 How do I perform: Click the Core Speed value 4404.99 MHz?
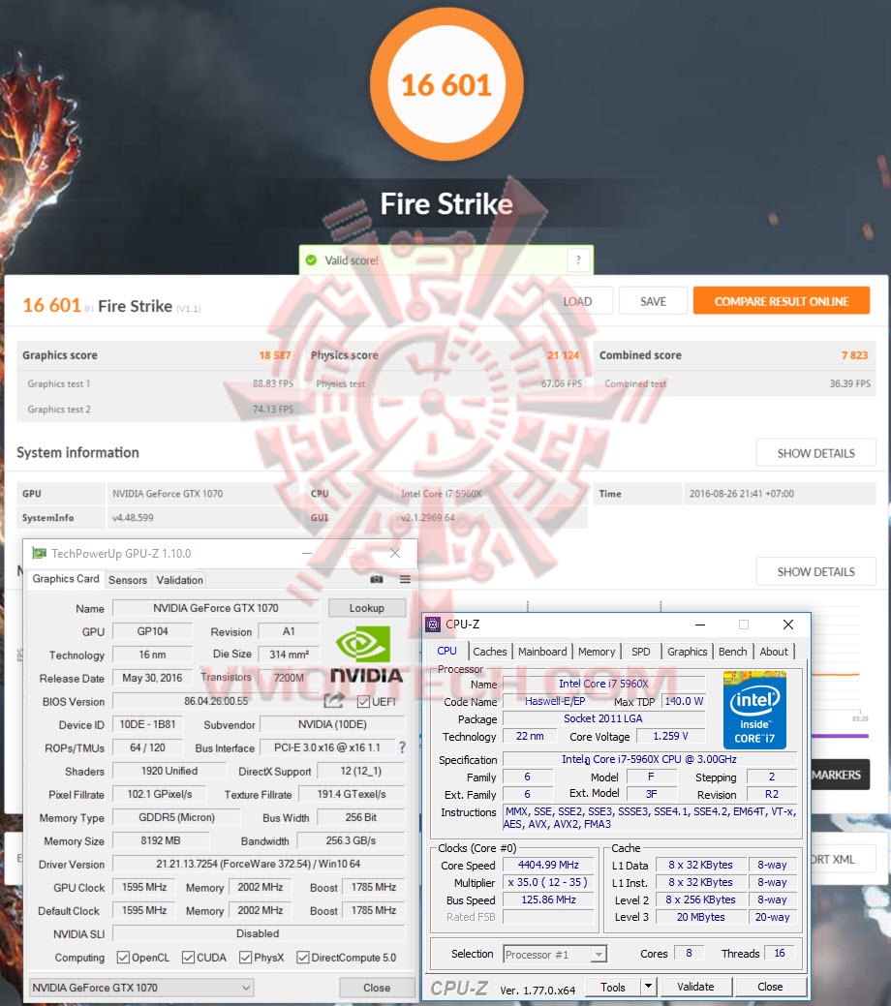pos(548,865)
